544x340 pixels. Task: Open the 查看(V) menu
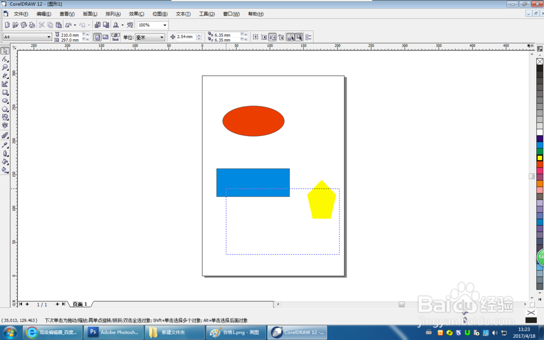[67, 14]
